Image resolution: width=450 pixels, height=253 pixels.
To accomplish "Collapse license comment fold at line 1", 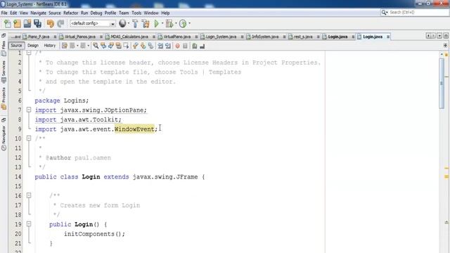I will [x=29, y=53].
